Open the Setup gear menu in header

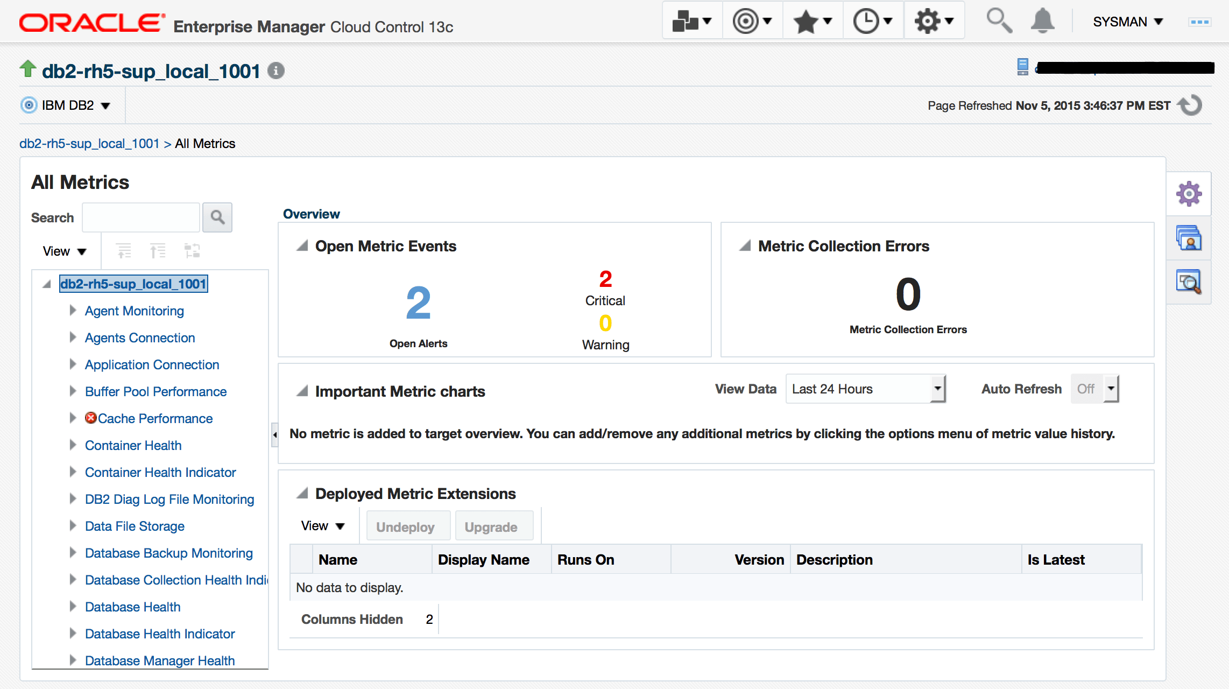click(934, 22)
